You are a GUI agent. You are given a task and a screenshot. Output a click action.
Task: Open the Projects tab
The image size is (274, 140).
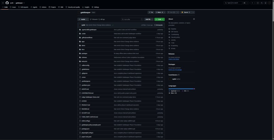click(x=52, y=7)
